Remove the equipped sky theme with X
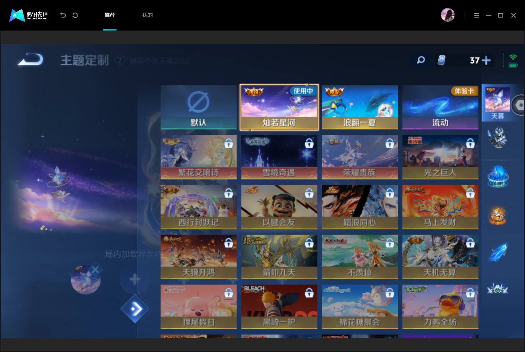The image size is (525, 352). 95,270
